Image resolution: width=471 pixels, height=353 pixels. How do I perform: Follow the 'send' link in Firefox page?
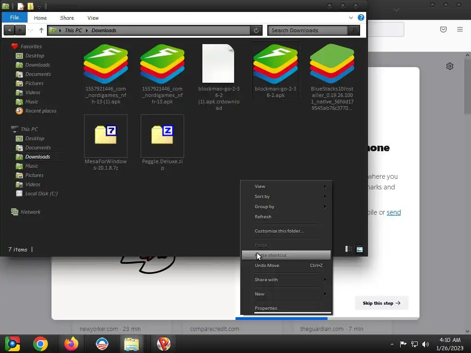[394, 212]
